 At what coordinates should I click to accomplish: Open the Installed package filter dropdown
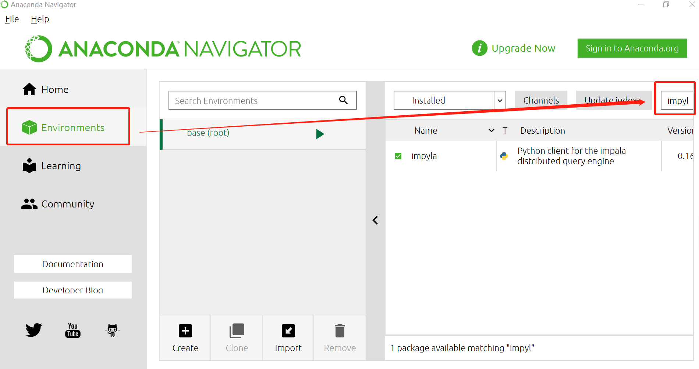pos(450,100)
